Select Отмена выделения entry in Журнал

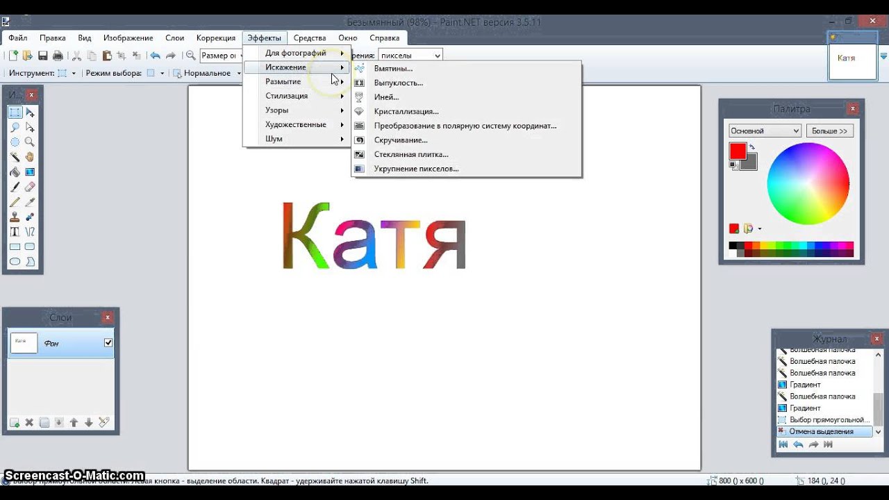824,431
